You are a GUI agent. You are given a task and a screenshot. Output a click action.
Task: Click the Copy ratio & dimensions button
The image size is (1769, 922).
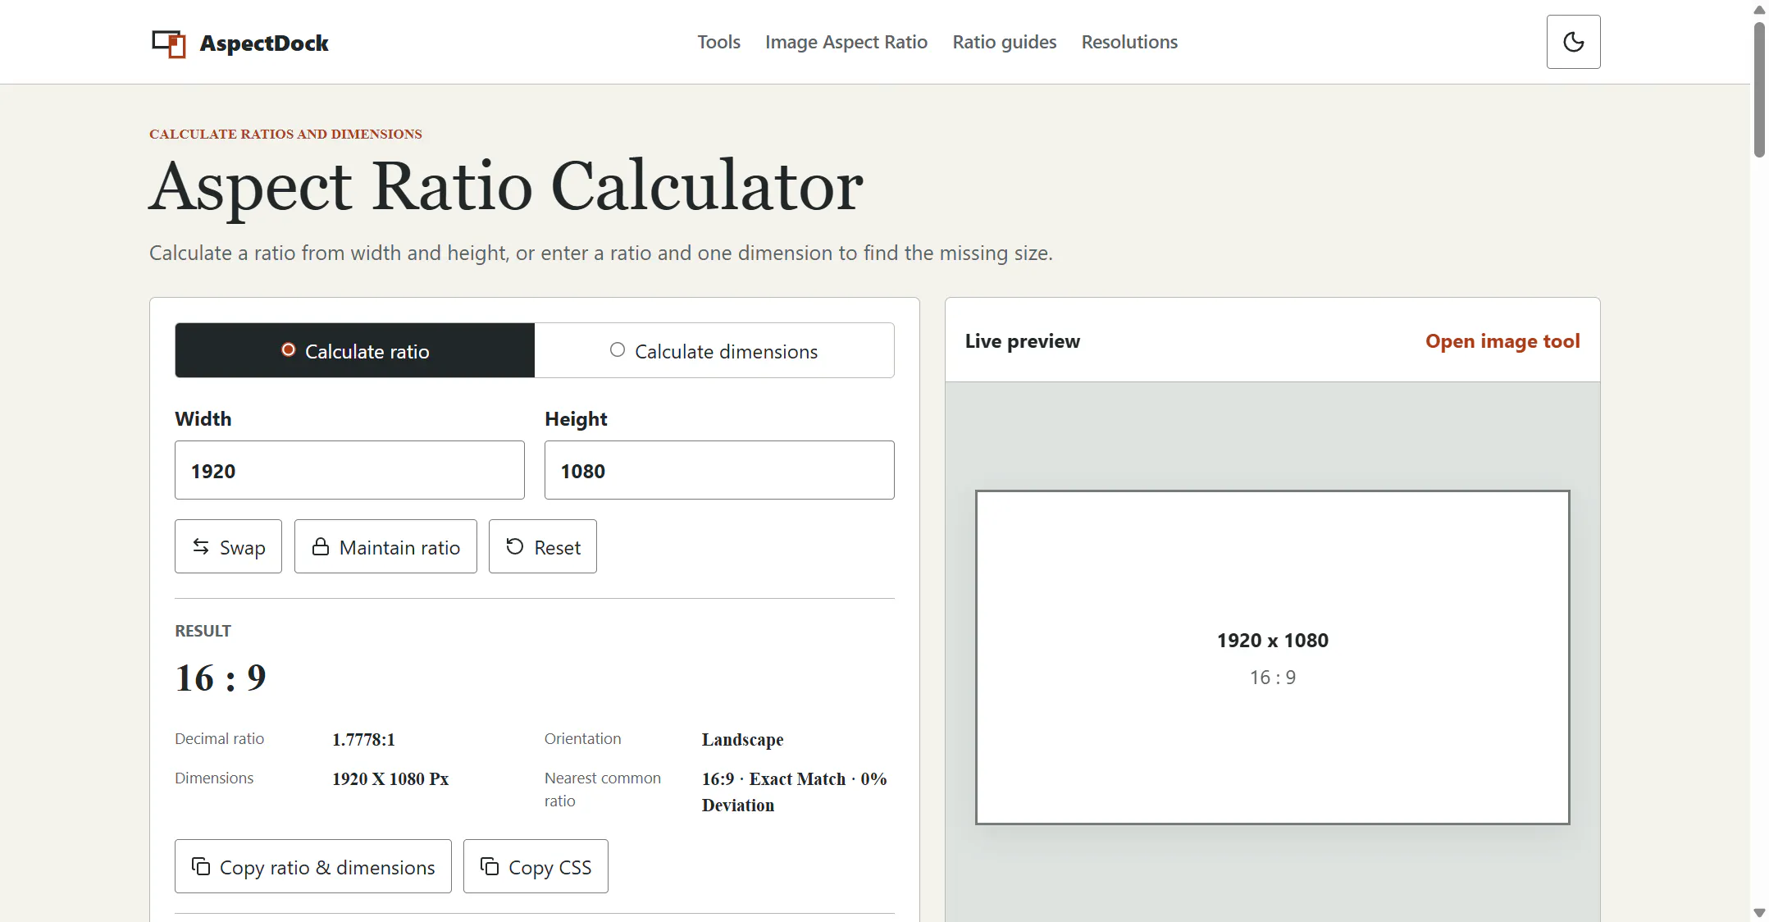coord(312,866)
